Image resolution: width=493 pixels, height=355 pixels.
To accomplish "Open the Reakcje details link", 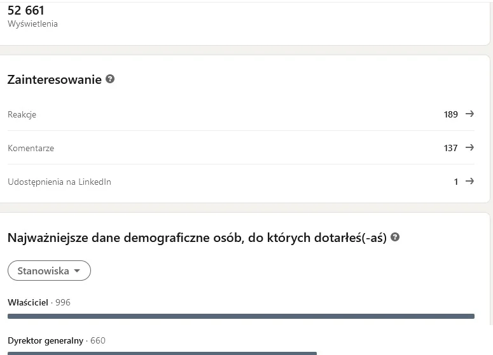I will pyautogui.click(x=241, y=114).
